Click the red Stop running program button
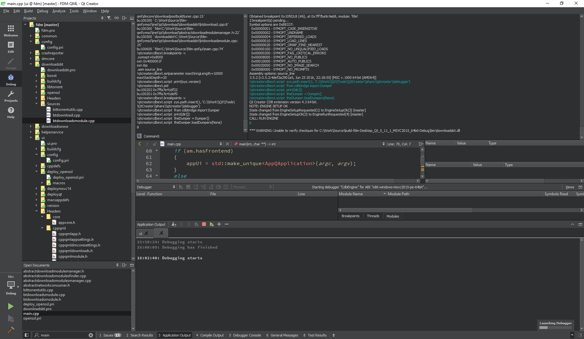This screenshot has height=339, width=584. click(x=204, y=224)
